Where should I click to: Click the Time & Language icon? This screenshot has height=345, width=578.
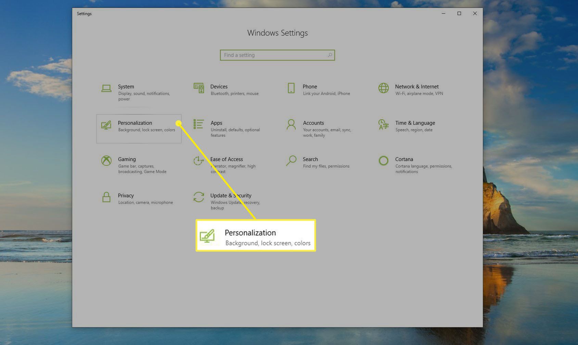pos(384,124)
